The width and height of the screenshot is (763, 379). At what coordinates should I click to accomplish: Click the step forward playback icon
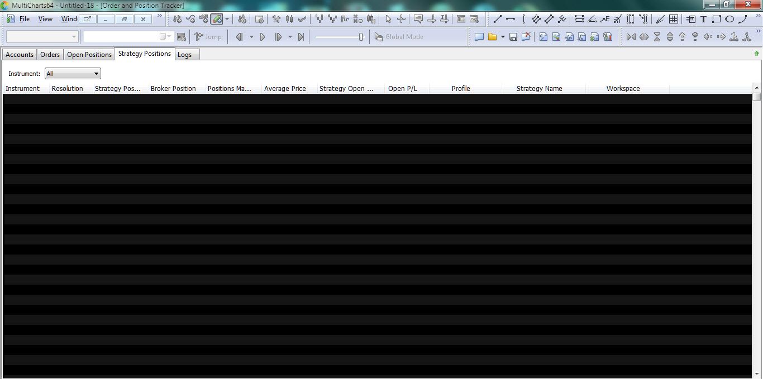(278, 37)
